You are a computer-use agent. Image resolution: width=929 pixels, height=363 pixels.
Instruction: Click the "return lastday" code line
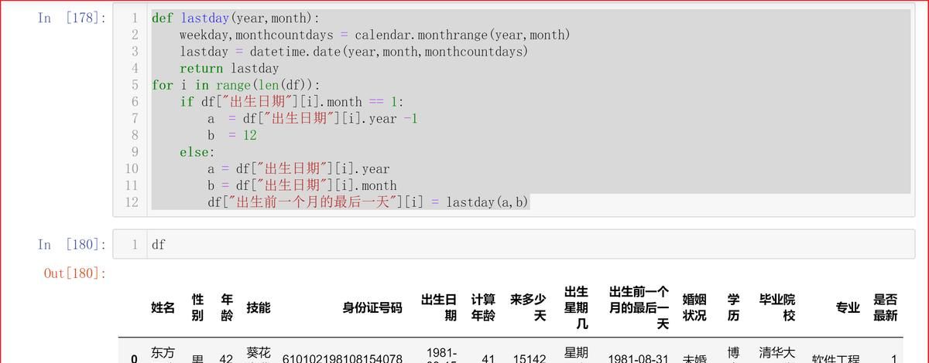coord(229,68)
